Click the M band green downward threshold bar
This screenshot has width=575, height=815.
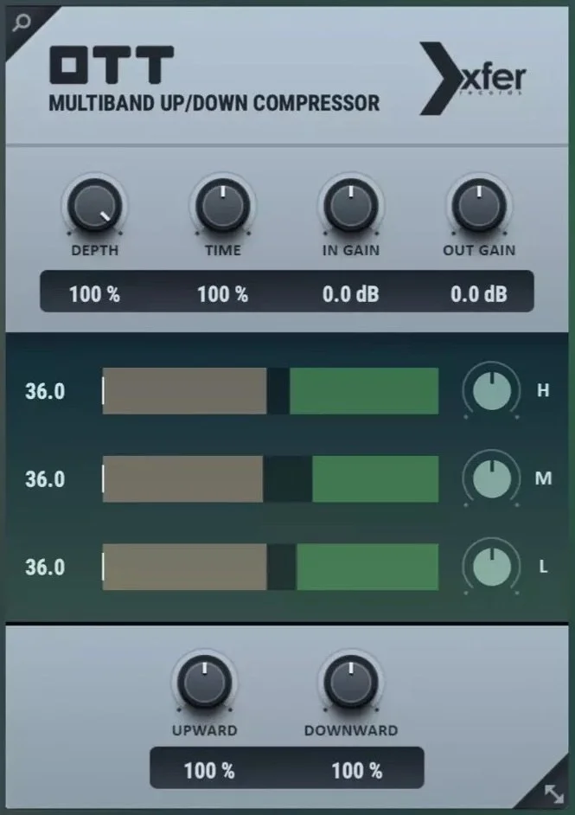pyautogui.click(x=375, y=478)
